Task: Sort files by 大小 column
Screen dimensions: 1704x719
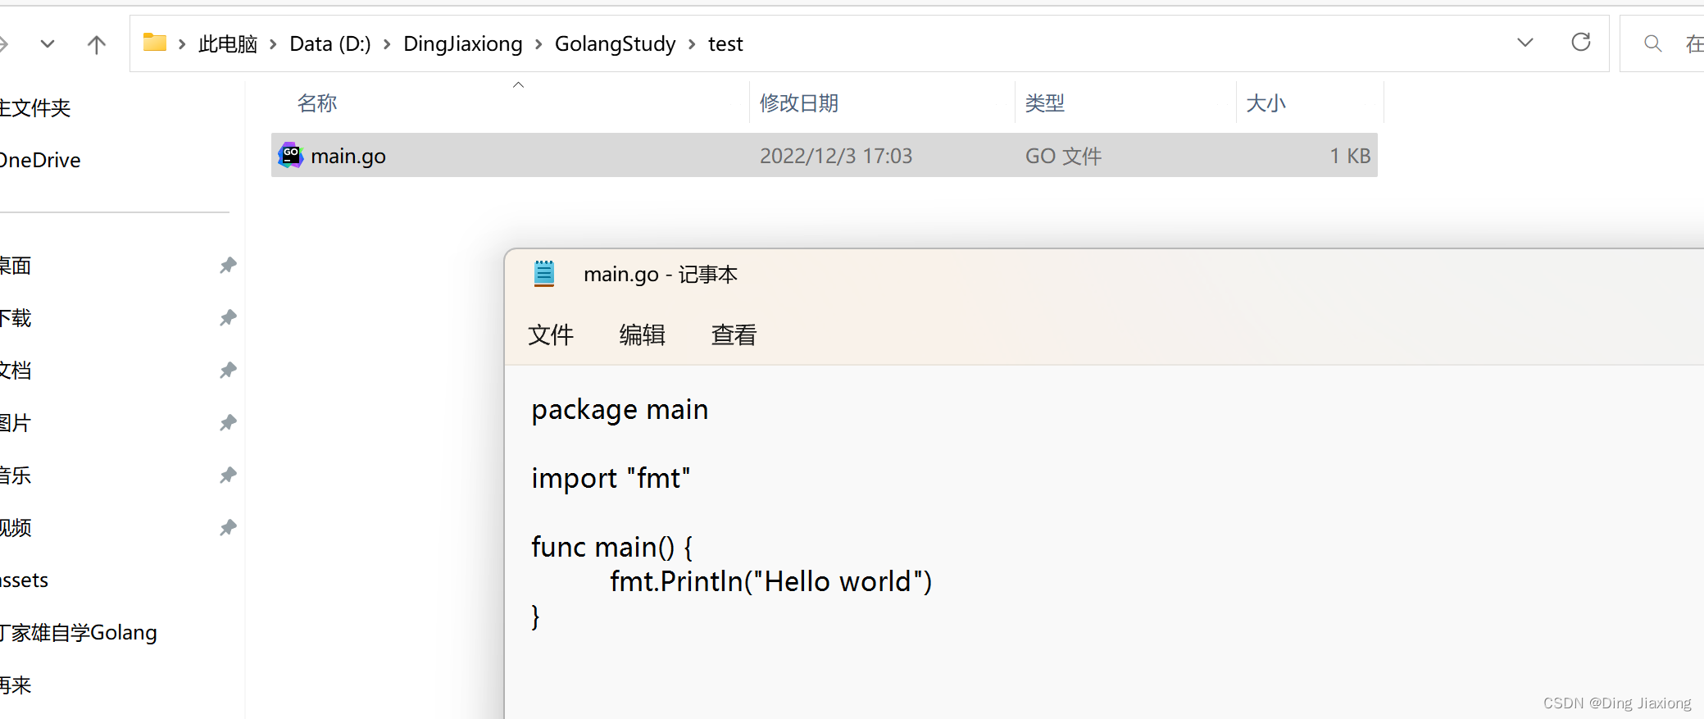Action: [x=1266, y=103]
